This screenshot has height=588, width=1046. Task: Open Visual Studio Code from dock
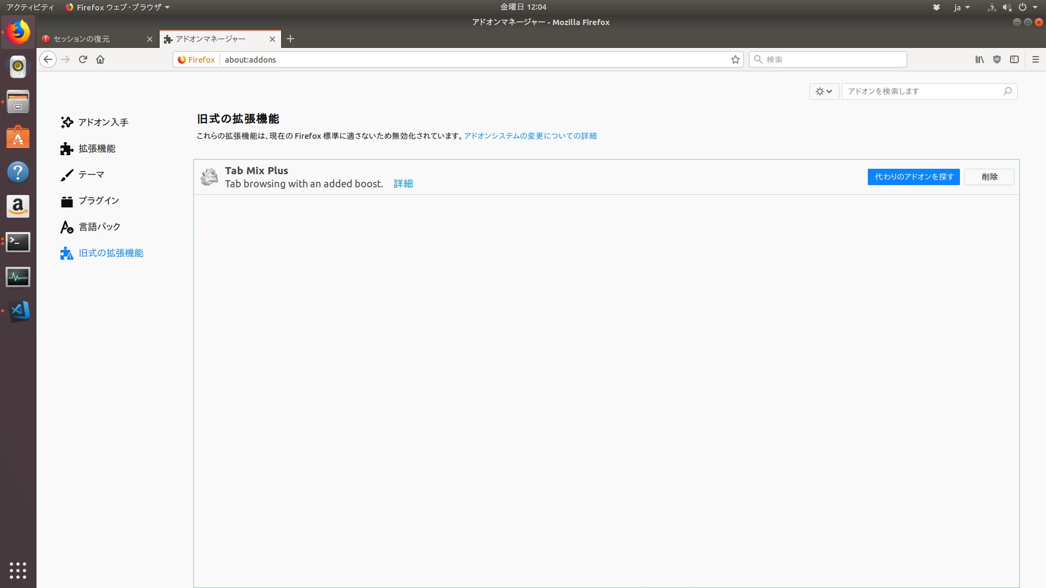point(18,311)
